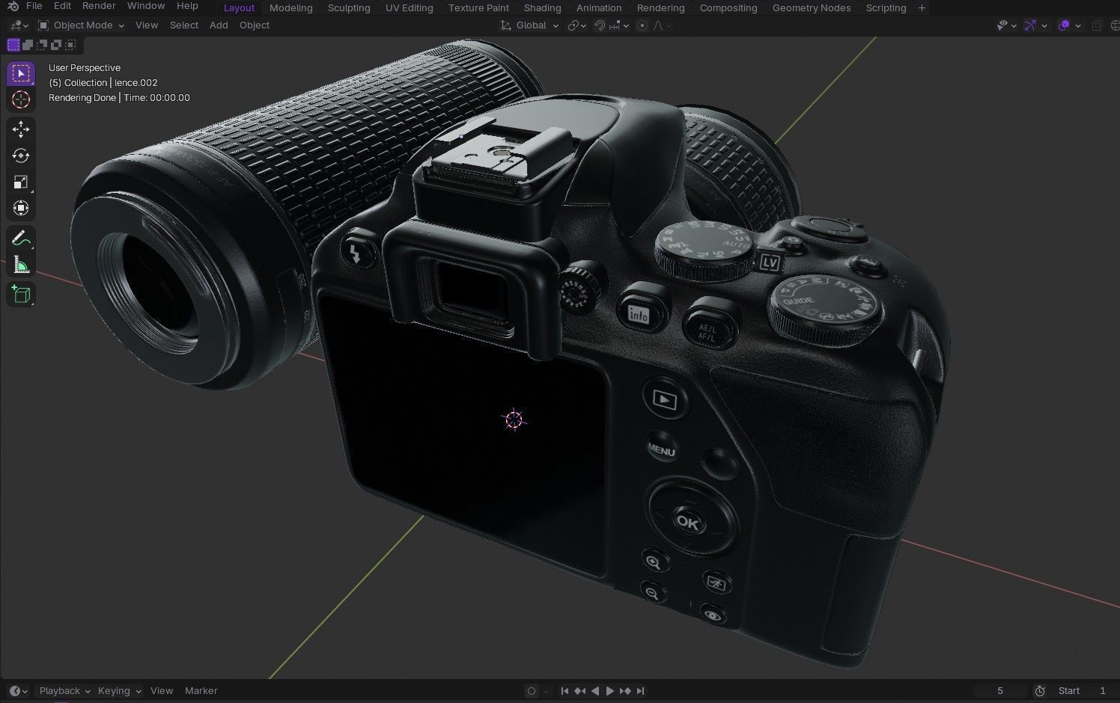Switch to the Sculpting workspace tab

click(349, 7)
